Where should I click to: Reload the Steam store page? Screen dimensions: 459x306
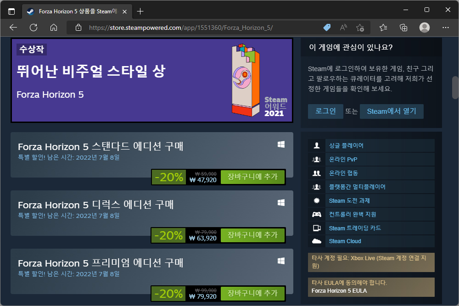[x=34, y=28]
